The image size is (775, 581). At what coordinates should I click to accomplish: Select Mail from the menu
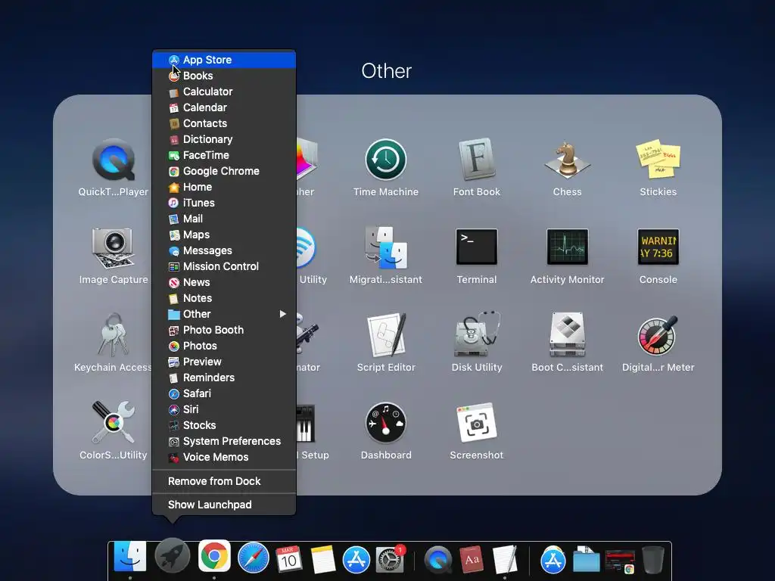pyautogui.click(x=224, y=219)
